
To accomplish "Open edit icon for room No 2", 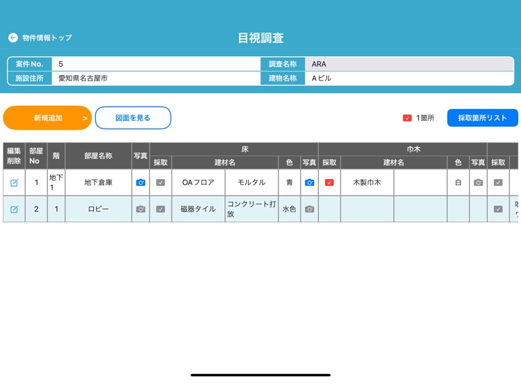I will [x=14, y=209].
